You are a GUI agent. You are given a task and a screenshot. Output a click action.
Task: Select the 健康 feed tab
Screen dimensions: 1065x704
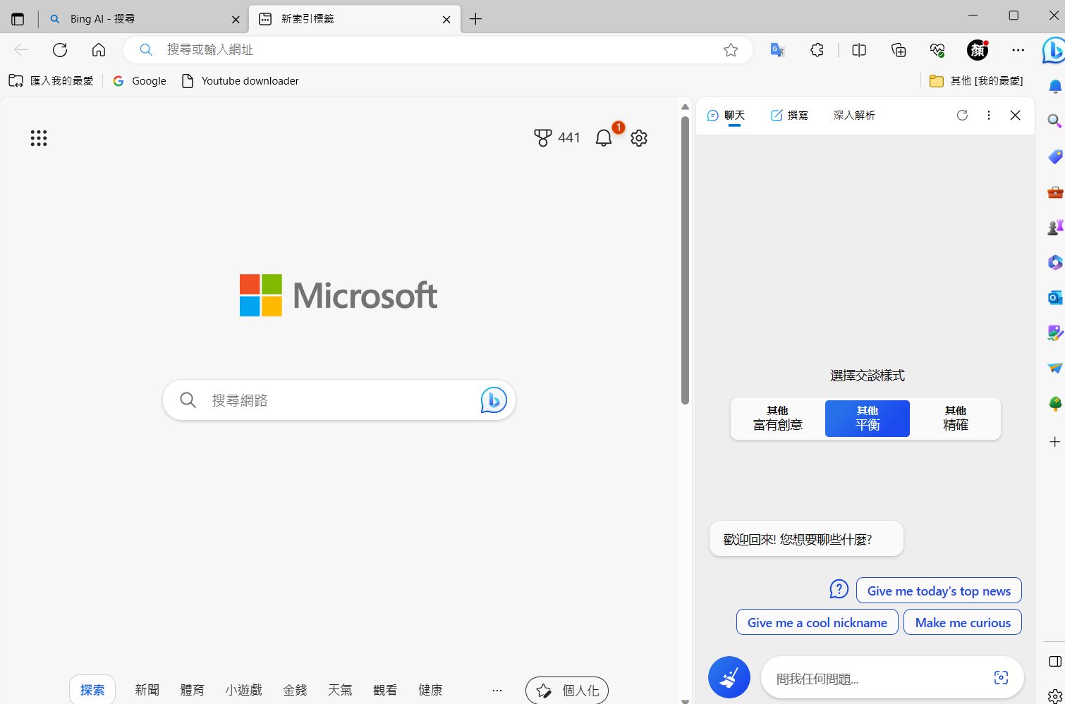(x=430, y=690)
